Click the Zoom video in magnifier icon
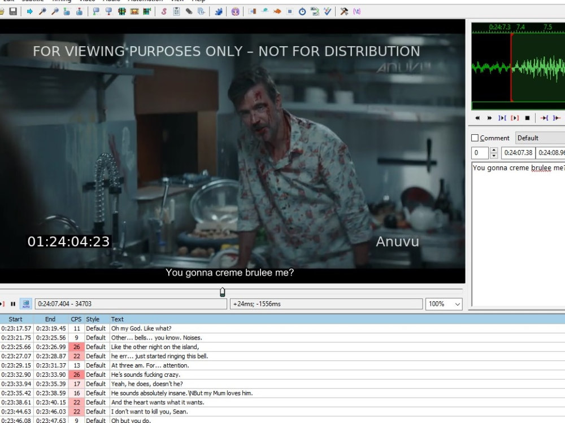The height and width of the screenshot is (423, 565). click(42, 11)
